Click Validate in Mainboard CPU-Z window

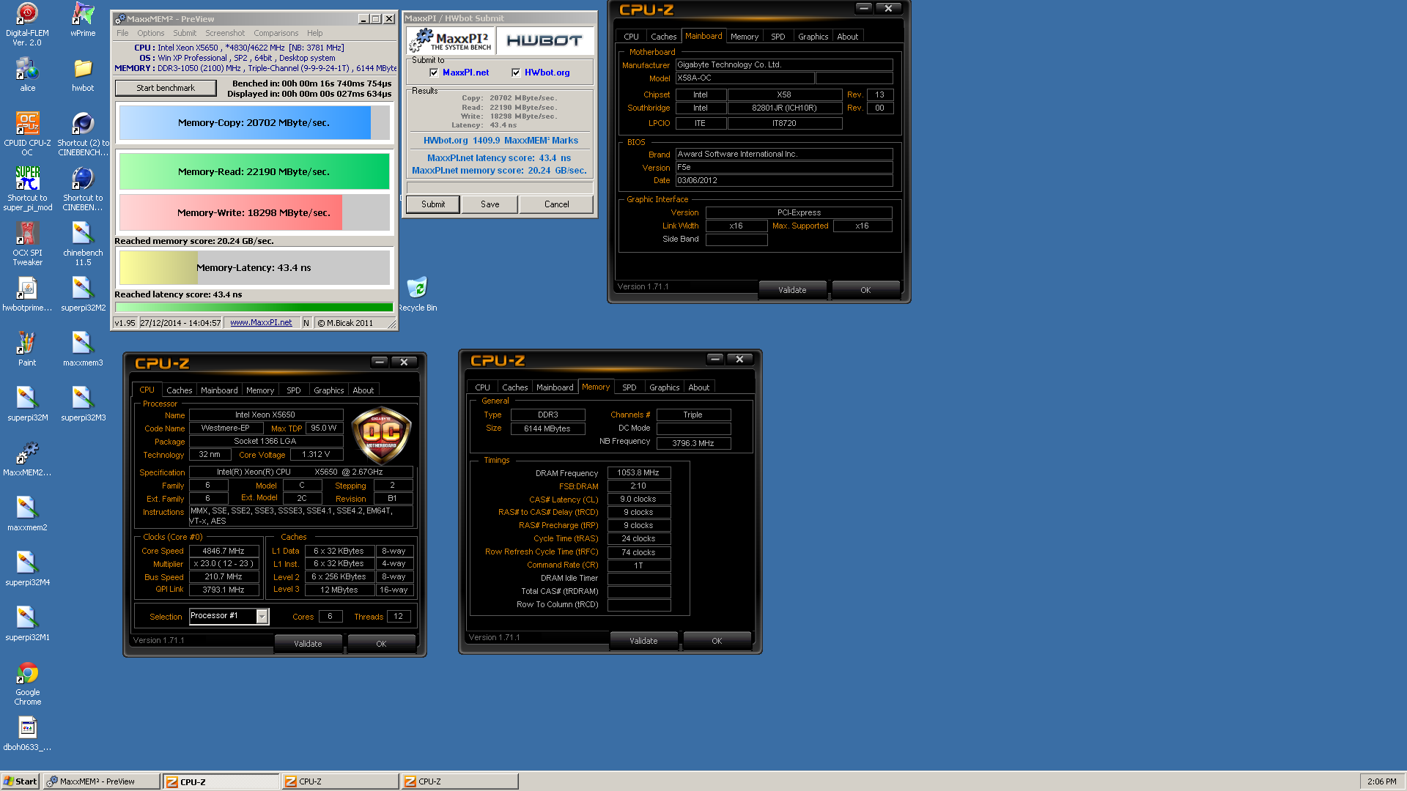pyautogui.click(x=792, y=290)
